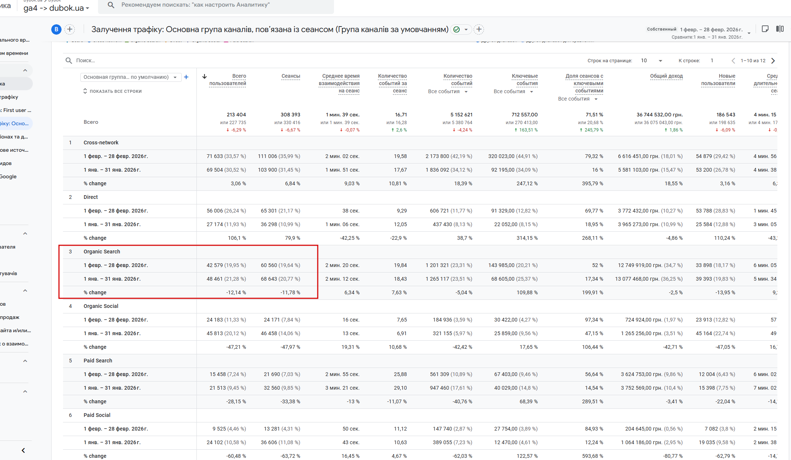
Task: Click the blue B comparison badge
Action: point(56,29)
